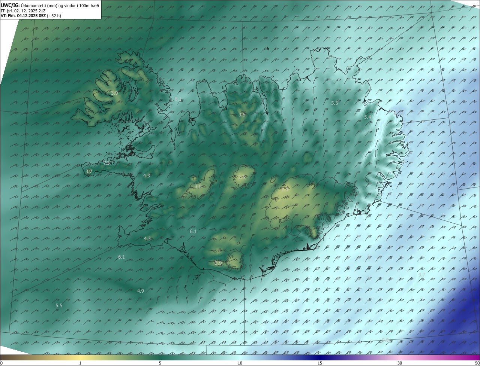Click the 6.1 label offshore southwest of Reykjanes
Screen dimensions: 480x366
pyautogui.click(x=121, y=257)
